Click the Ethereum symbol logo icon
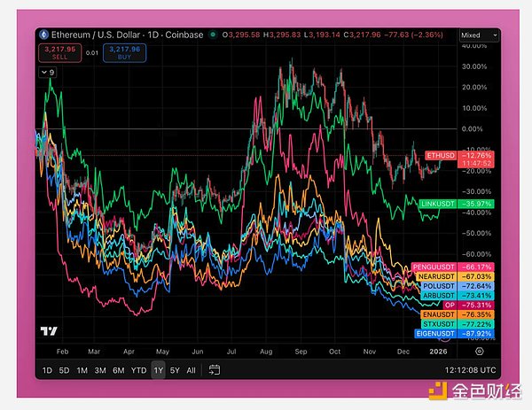Screen dimensions: 532x410 (x=42, y=35)
